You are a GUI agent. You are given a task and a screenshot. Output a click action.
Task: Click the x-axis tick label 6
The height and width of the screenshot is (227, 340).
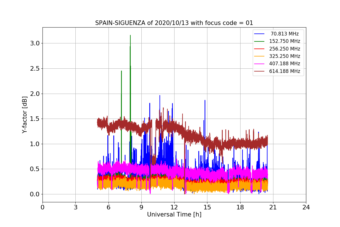108,207
